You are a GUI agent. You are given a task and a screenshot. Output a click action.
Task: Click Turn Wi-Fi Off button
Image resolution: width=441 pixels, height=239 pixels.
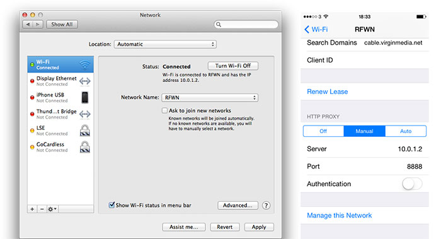pyautogui.click(x=233, y=66)
